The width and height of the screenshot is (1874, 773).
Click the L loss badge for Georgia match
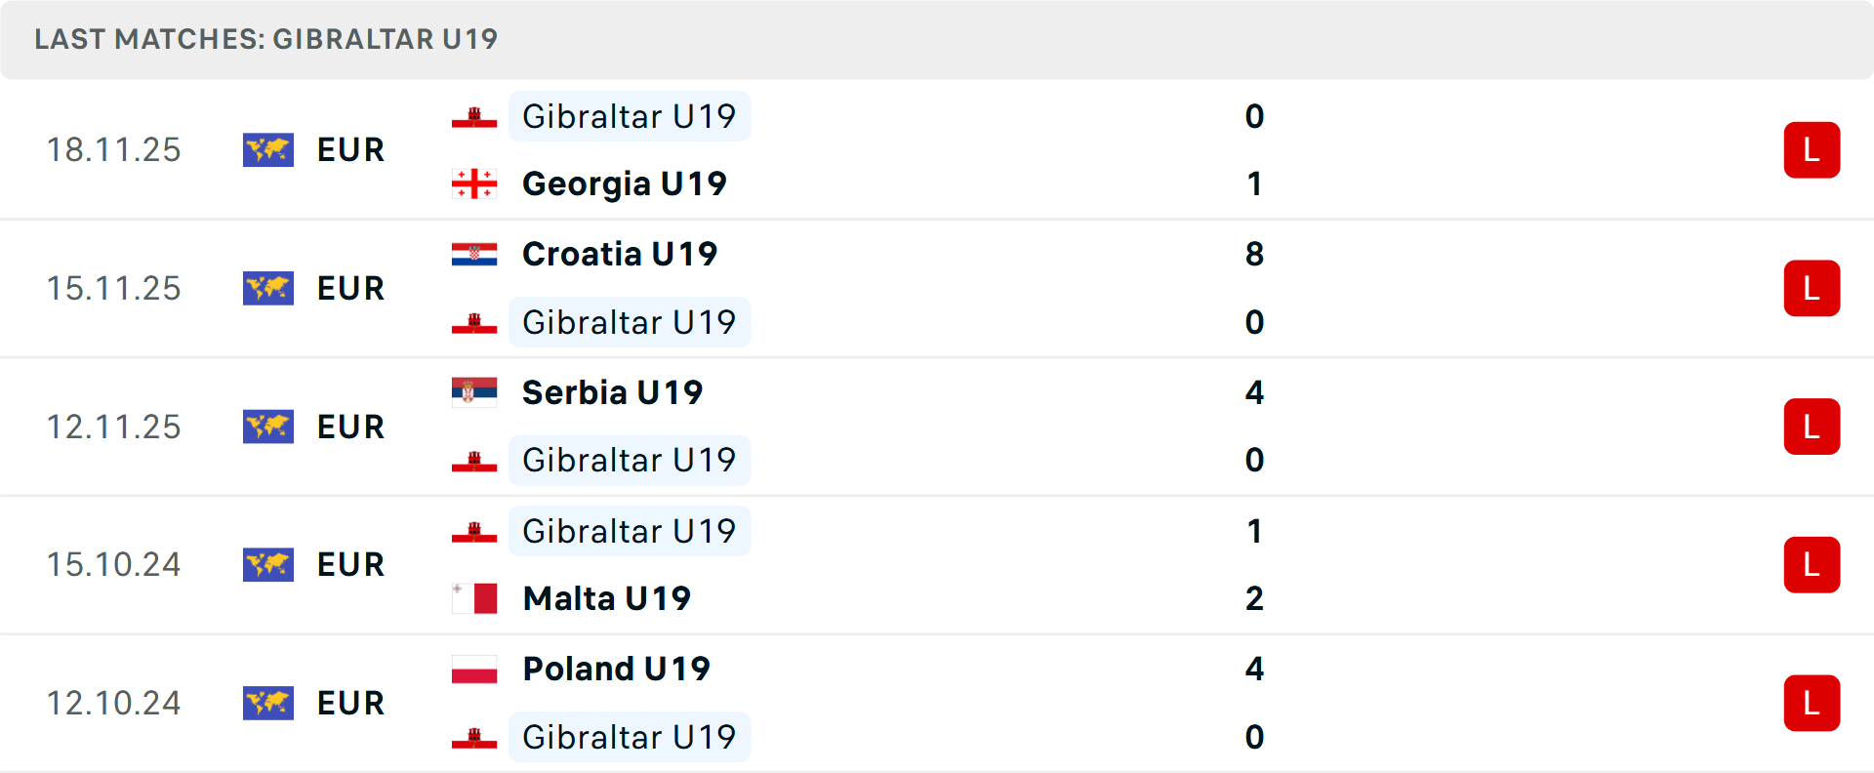click(1813, 149)
